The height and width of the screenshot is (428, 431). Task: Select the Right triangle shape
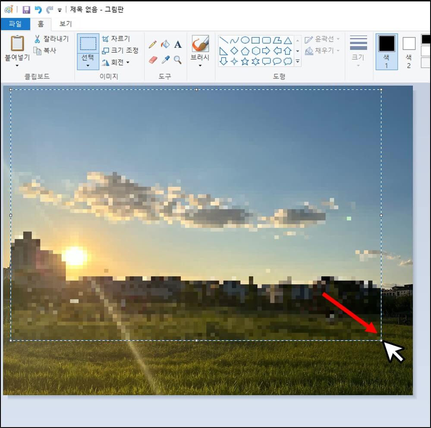coord(224,51)
